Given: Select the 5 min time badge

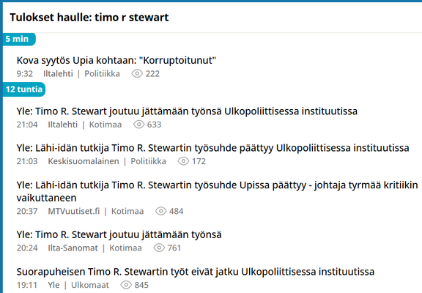Looking at the screenshot, I should 19,39.
